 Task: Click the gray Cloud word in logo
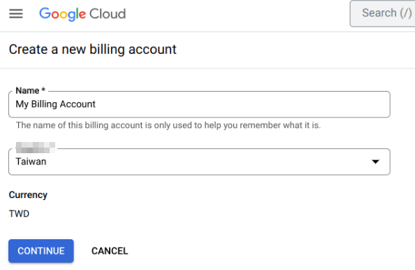(x=108, y=14)
